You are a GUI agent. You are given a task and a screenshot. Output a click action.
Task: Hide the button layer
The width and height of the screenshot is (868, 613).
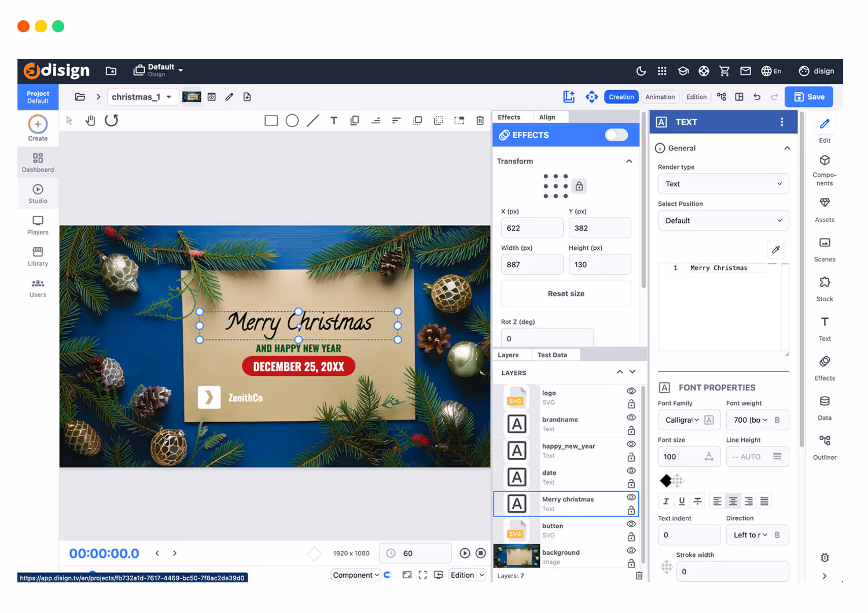click(x=631, y=524)
